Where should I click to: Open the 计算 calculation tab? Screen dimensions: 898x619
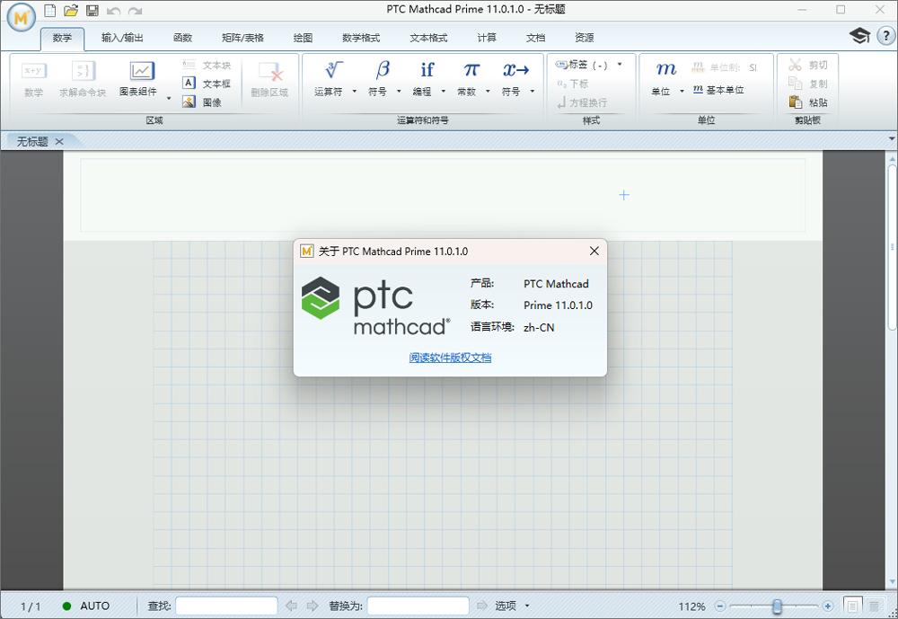tap(487, 38)
